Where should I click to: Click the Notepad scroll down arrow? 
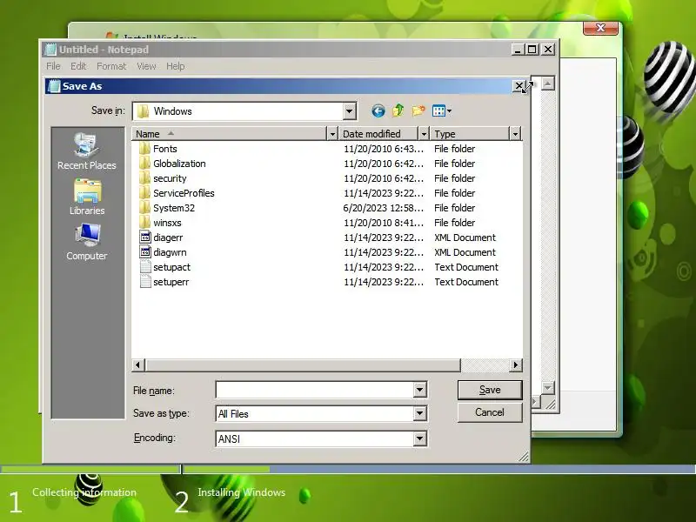pos(548,388)
